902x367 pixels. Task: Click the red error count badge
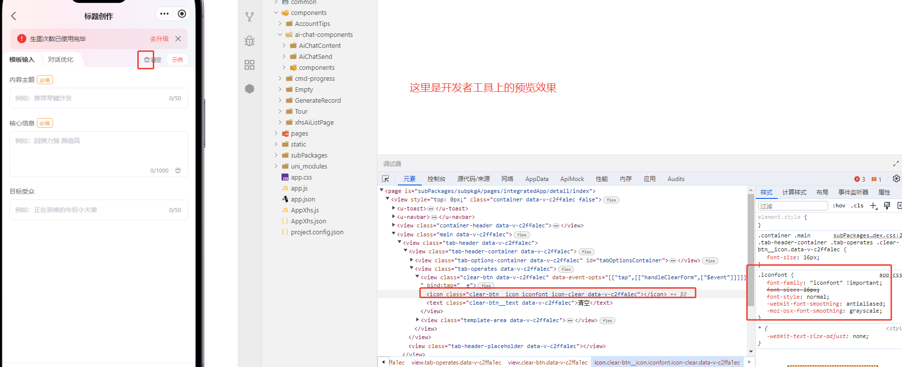(860, 179)
